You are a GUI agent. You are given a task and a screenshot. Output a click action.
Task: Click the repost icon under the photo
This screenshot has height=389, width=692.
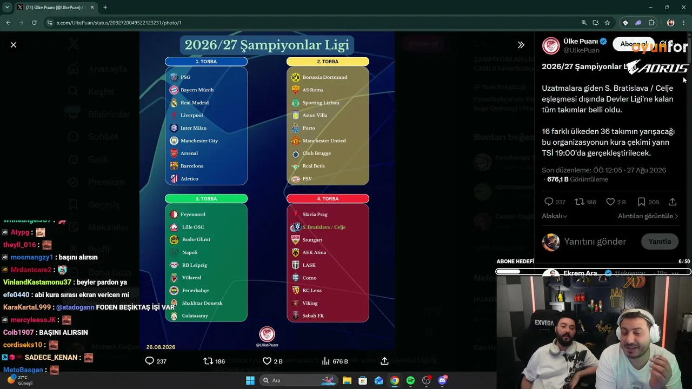(208, 361)
